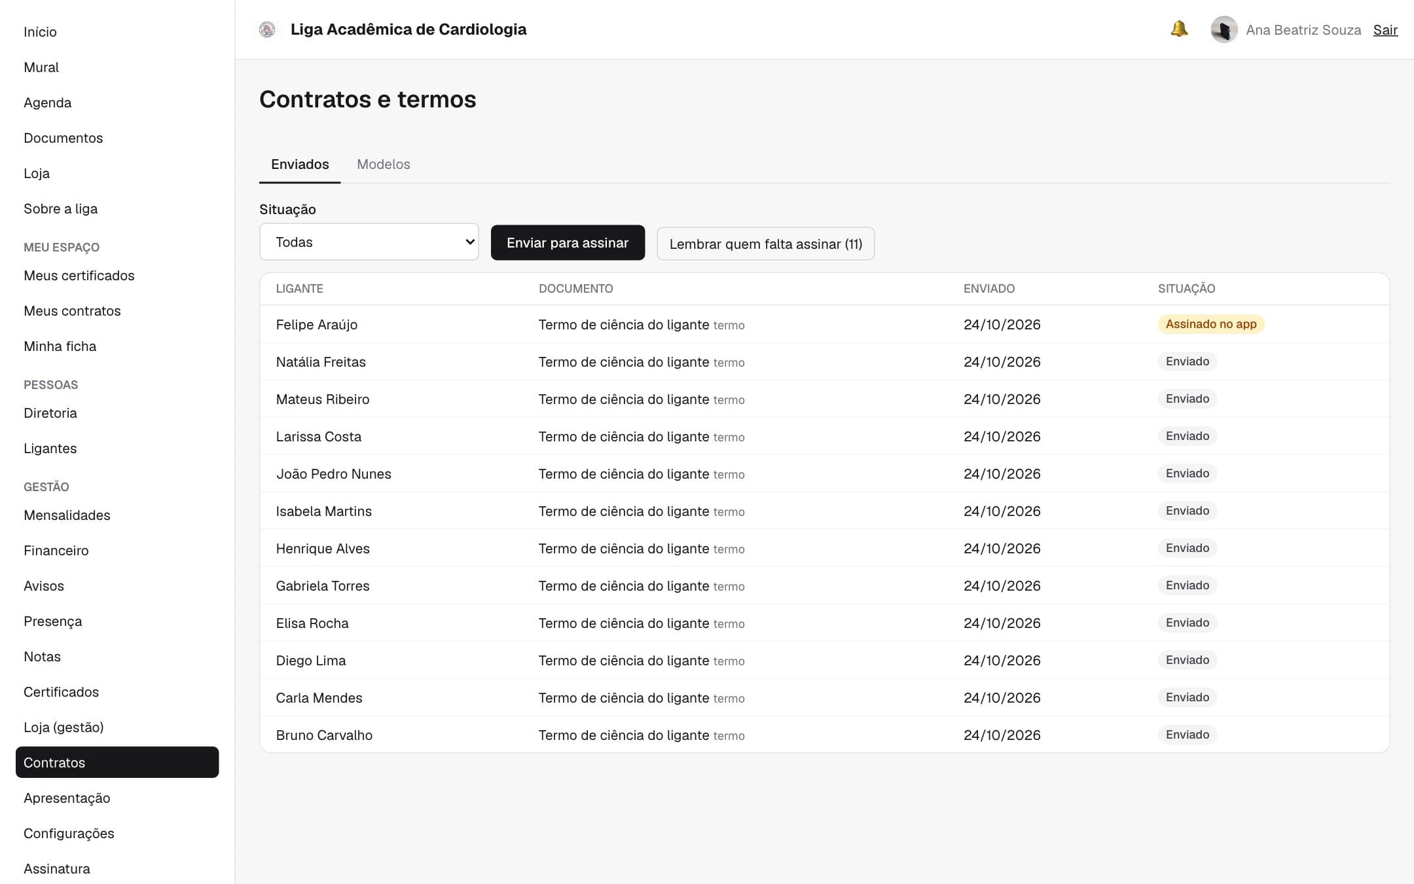Click João Pedro Nunes row name
The image size is (1414, 884).
point(333,473)
